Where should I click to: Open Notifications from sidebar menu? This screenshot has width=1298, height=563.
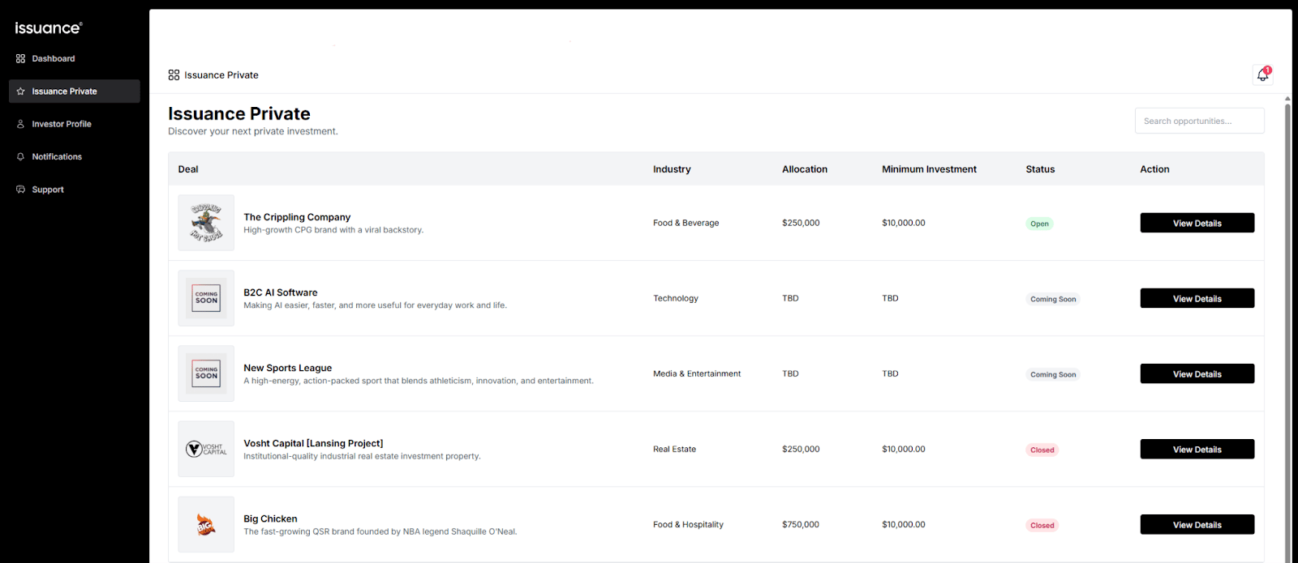tap(74, 156)
